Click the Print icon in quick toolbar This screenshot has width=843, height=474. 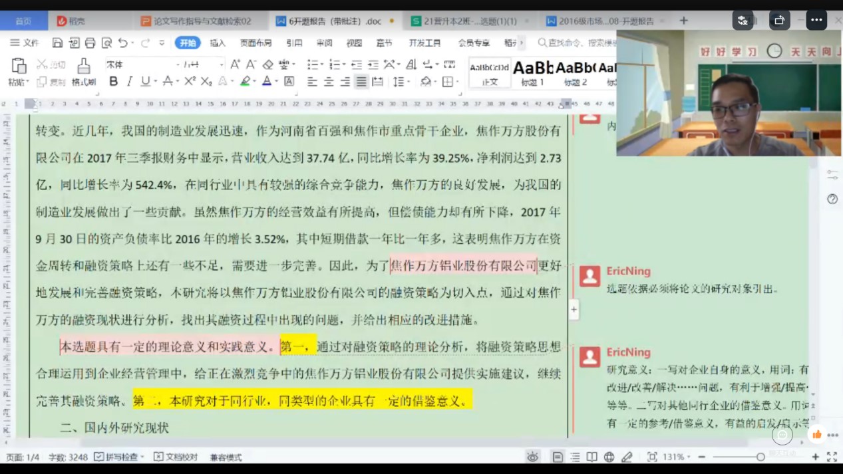(90, 43)
